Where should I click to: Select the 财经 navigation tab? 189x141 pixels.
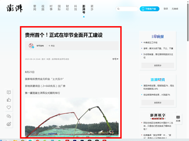[x=67, y=8]
